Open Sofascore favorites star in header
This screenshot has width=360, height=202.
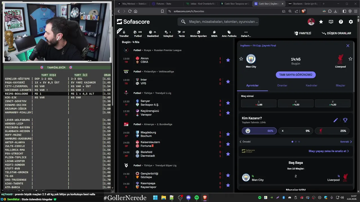tap(321, 22)
